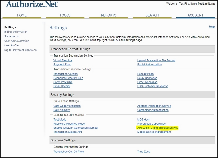Open Address Verification Service

click(x=154, y=106)
